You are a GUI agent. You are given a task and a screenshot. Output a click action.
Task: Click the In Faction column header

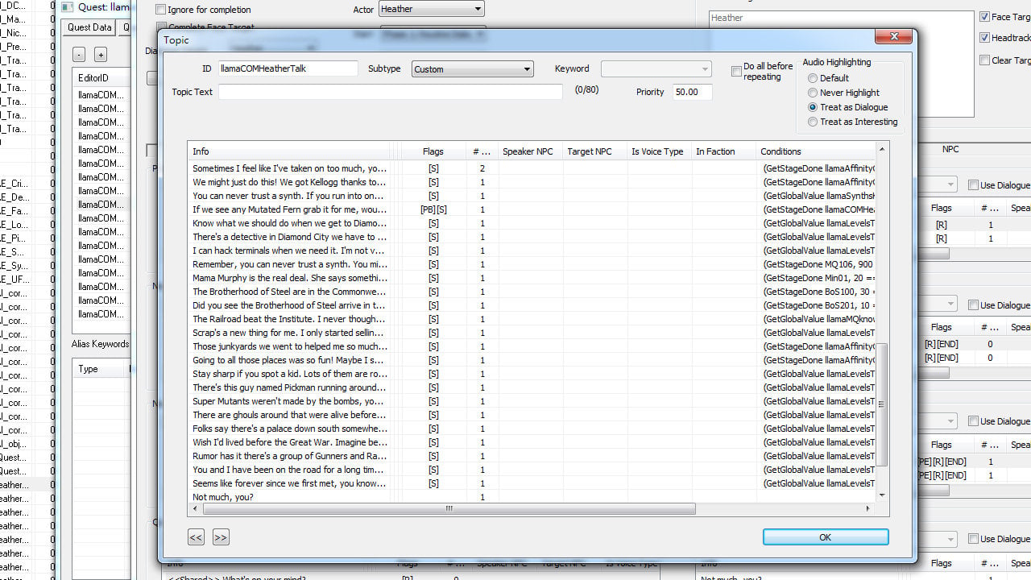pyautogui.click(x=723, y=151)
